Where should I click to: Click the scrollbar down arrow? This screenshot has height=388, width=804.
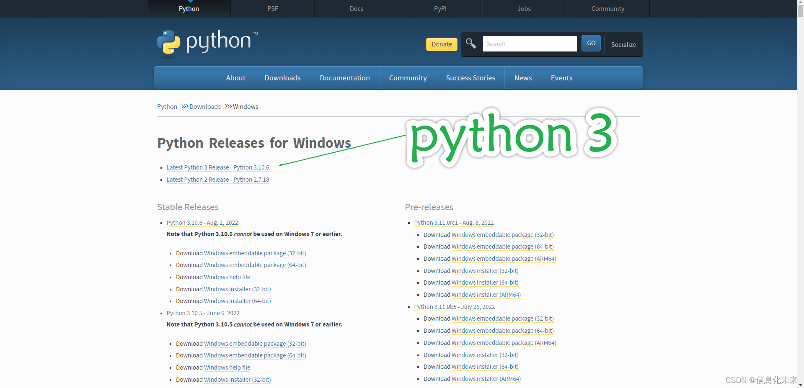(800, 384)
